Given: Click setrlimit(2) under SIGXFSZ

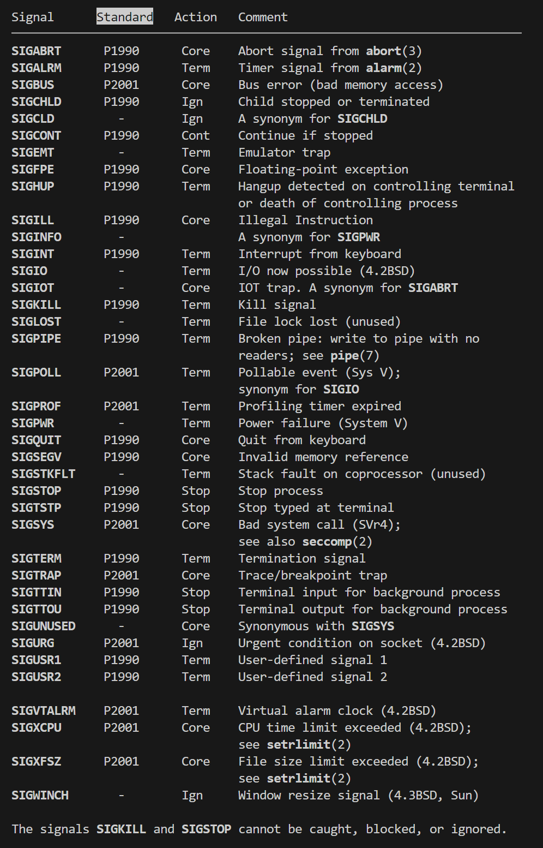Looking at the screenshot, I should click(309, 778).
